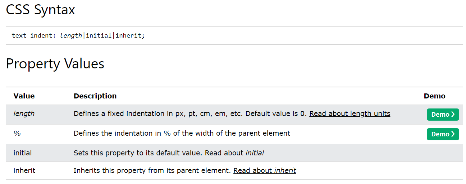466x184 pixels.
Task: Select the '%' value cell
Action: pos(17,133)
